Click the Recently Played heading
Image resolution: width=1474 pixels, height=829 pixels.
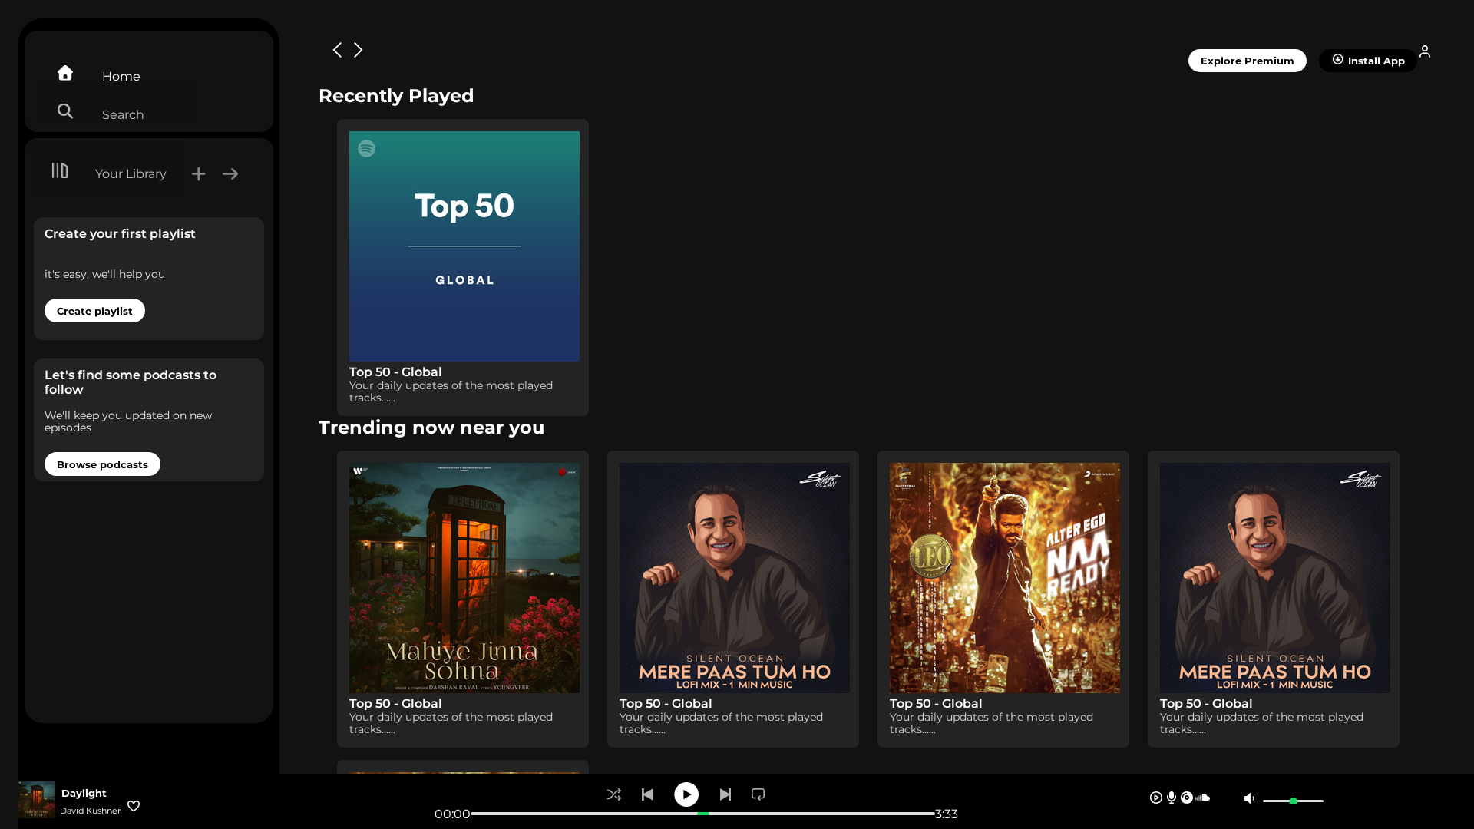click(x=396, y=96)
